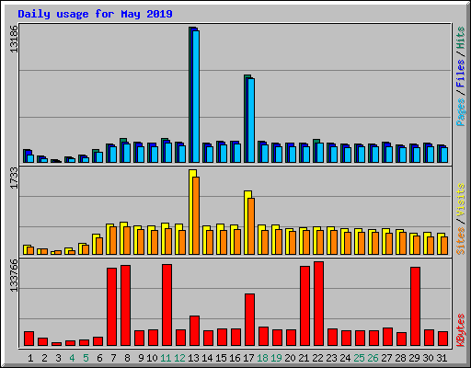471x368 pixels.
Task: Click the light-blue Pages bar for day 22
Action: 320,153
